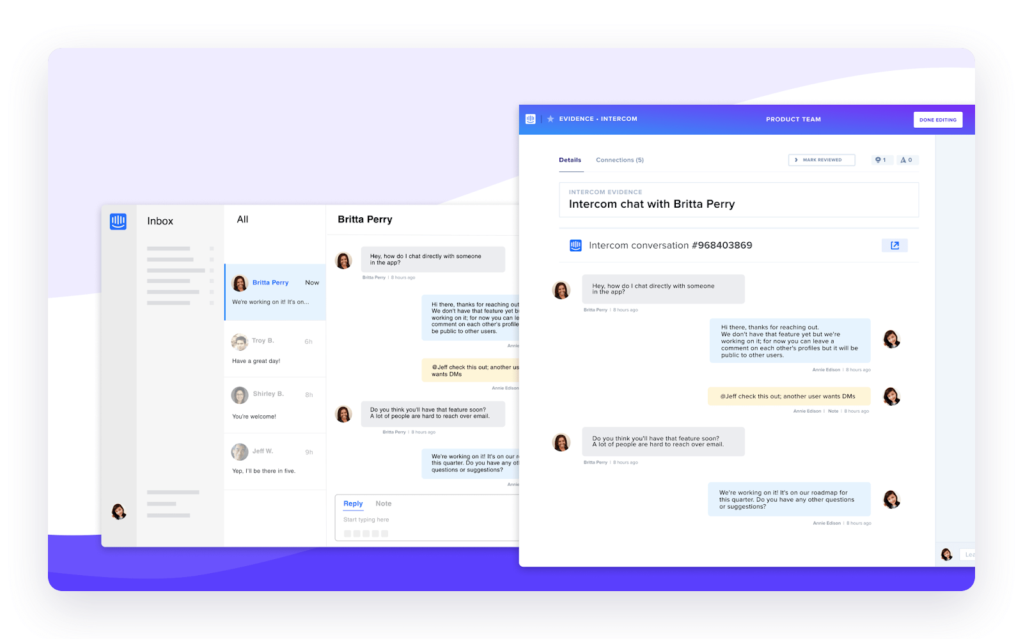Click the '@Jeff check this out; another user wants DMs' note in the Evidence panel

click(x=789, y=396)
